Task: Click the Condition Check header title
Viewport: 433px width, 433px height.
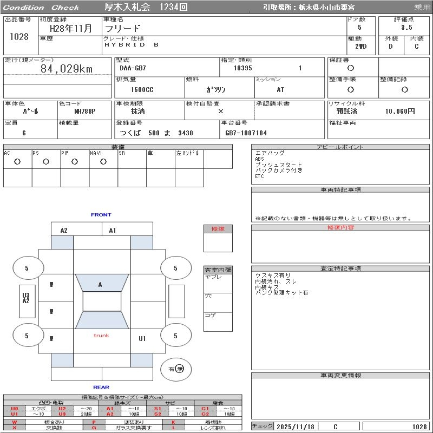Action: pos(41,8)
